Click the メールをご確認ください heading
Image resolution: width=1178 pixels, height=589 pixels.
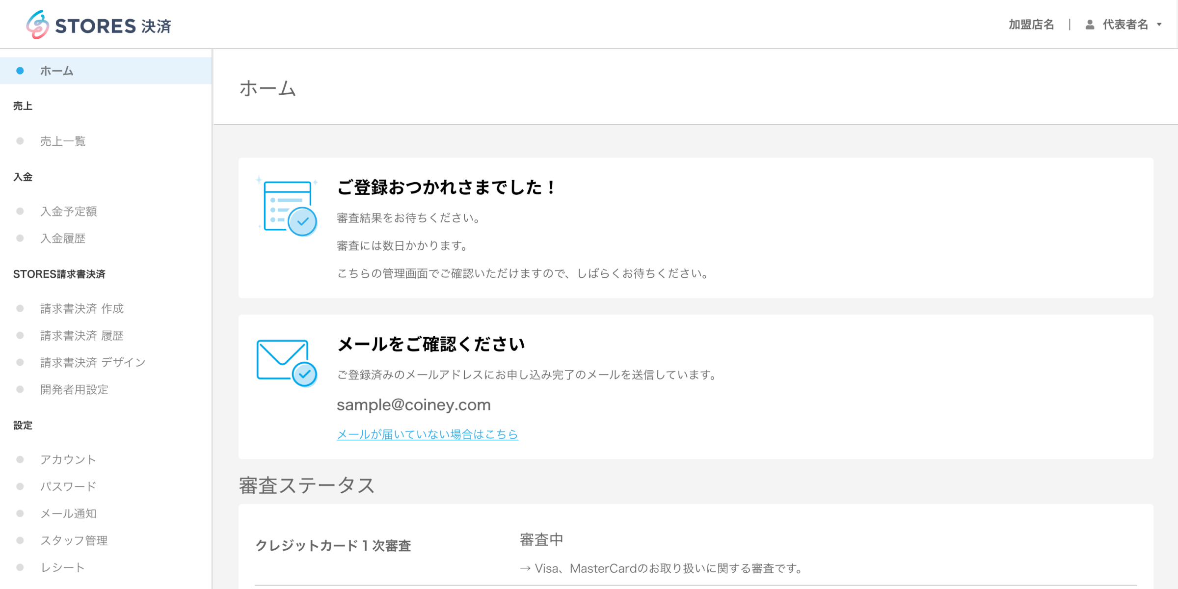431,345
